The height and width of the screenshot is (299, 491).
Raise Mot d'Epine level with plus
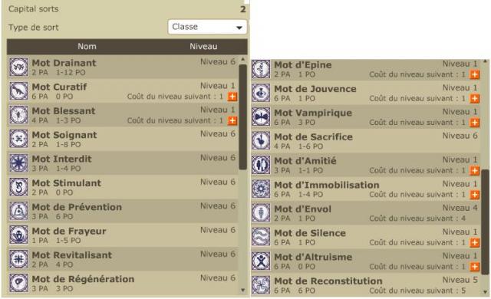tap(474, 74)
